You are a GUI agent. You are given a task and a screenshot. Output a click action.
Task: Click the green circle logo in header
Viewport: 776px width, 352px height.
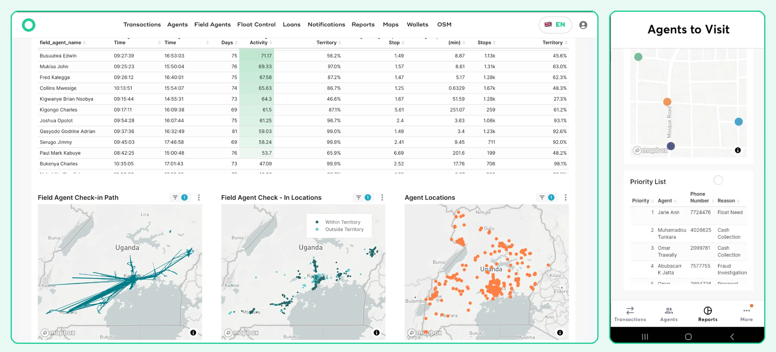point(29,25)
